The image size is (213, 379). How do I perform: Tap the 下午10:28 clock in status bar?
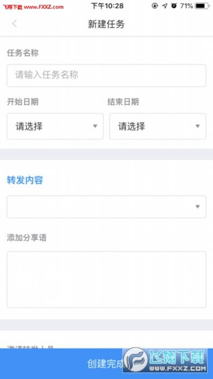coord(107,6)
